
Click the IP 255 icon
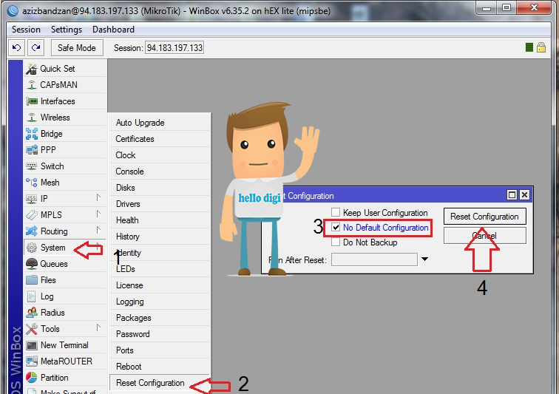tap(31, 199)
